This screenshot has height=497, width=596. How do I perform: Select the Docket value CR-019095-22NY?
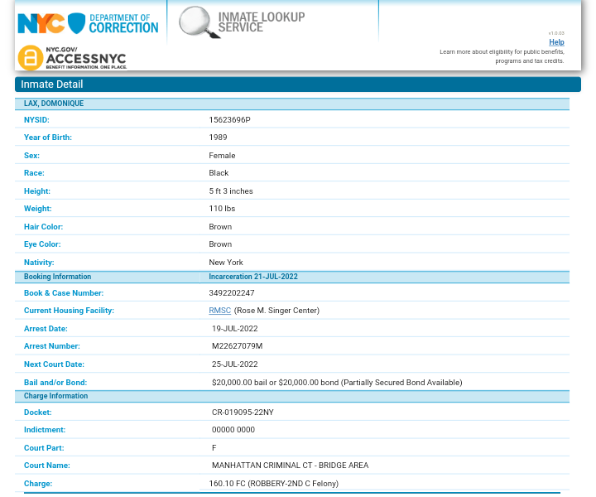pos(243,413)
